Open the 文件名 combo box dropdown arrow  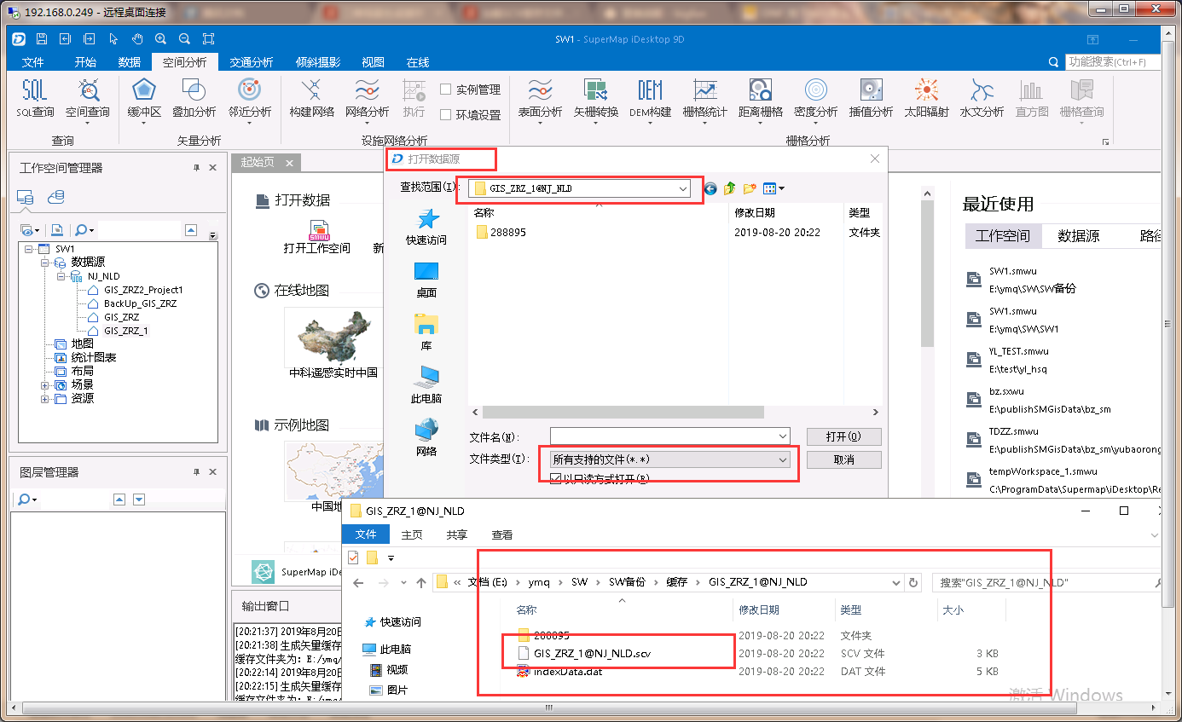pos(783,436)
